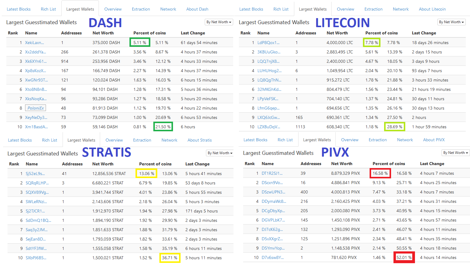Image resolution: width=470 pixels, height=268 pixels.
Task: Open PIVX wallet DGVPLbK7...
Action: click(273, 220)
